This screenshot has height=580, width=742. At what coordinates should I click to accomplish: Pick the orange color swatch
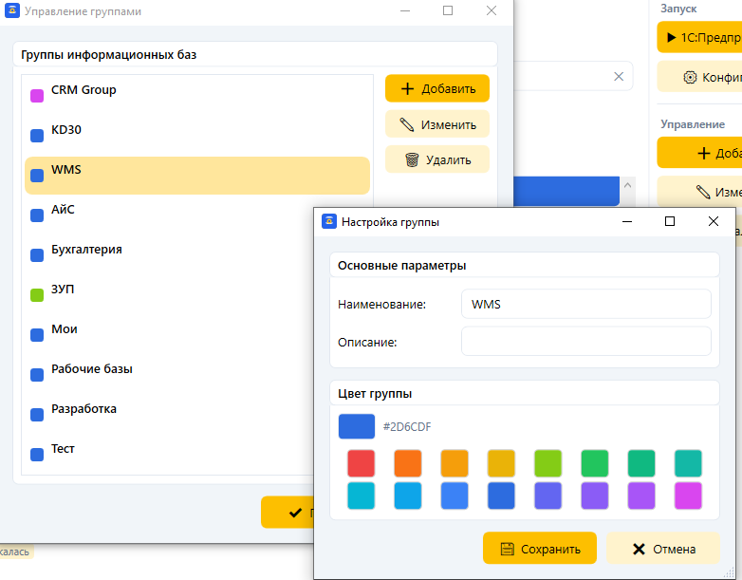pos(408,463)
